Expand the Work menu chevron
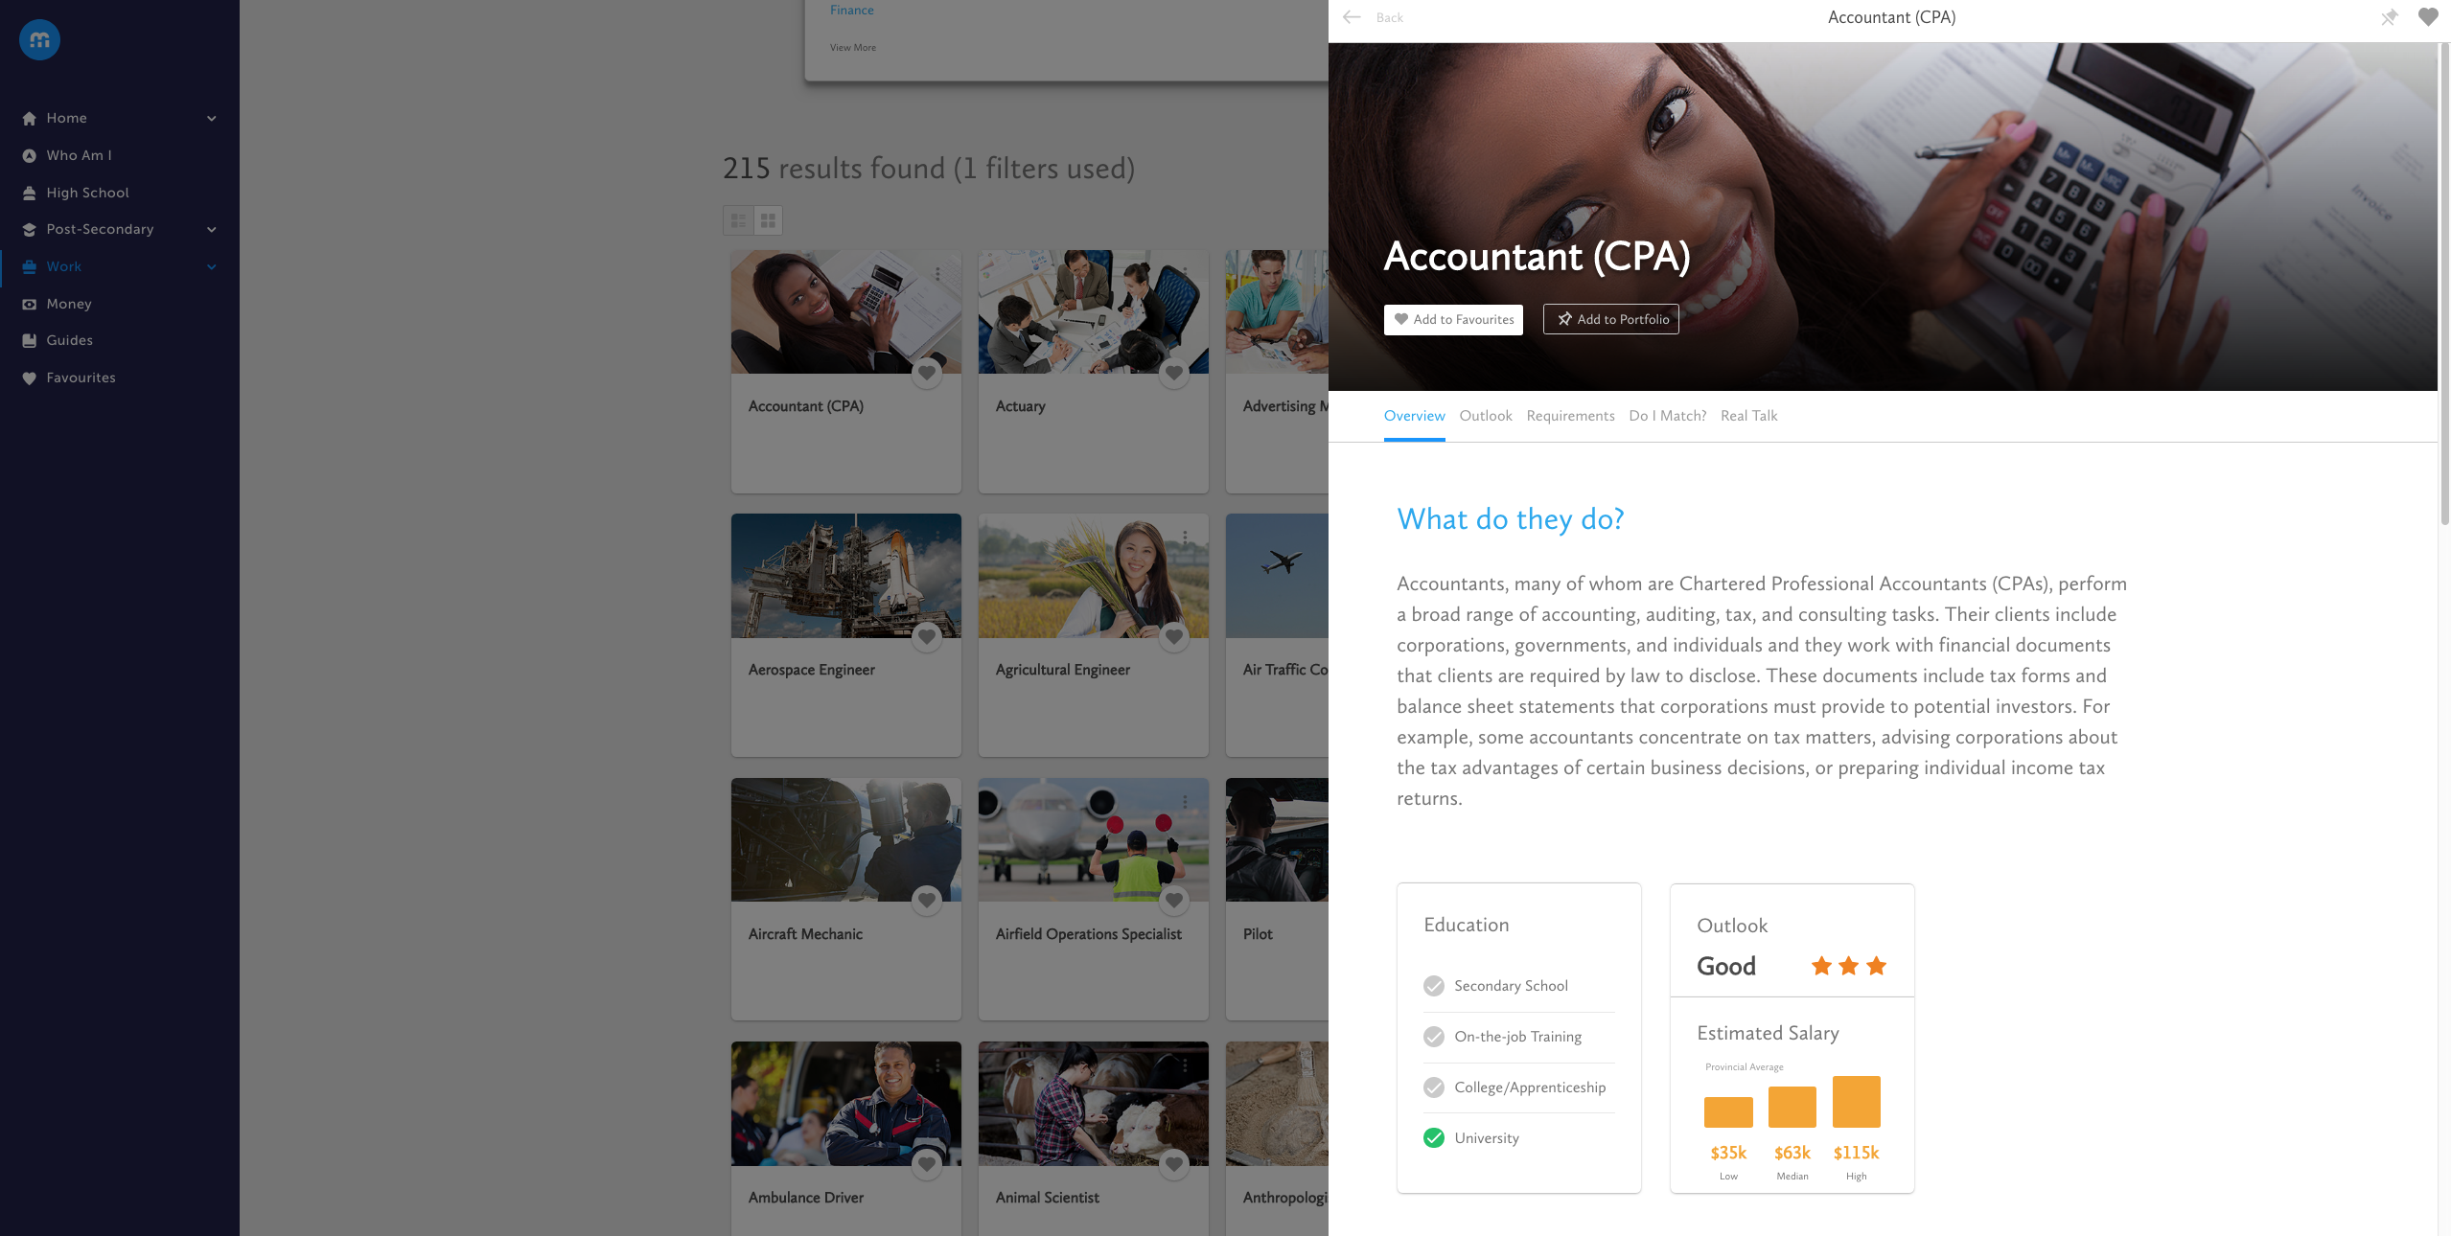The height and width of the screenshot is (1236, 2451). (x=212, y=267)
